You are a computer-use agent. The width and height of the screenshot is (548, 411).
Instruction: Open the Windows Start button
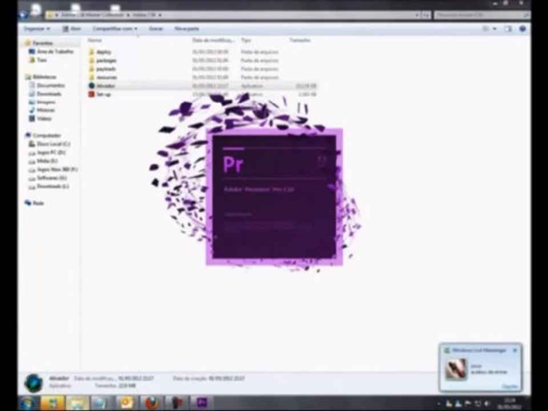point(27,403)
